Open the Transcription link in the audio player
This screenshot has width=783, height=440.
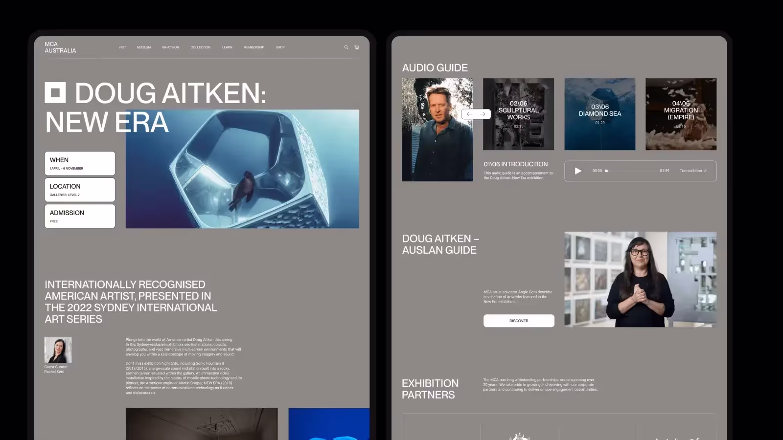692,171
